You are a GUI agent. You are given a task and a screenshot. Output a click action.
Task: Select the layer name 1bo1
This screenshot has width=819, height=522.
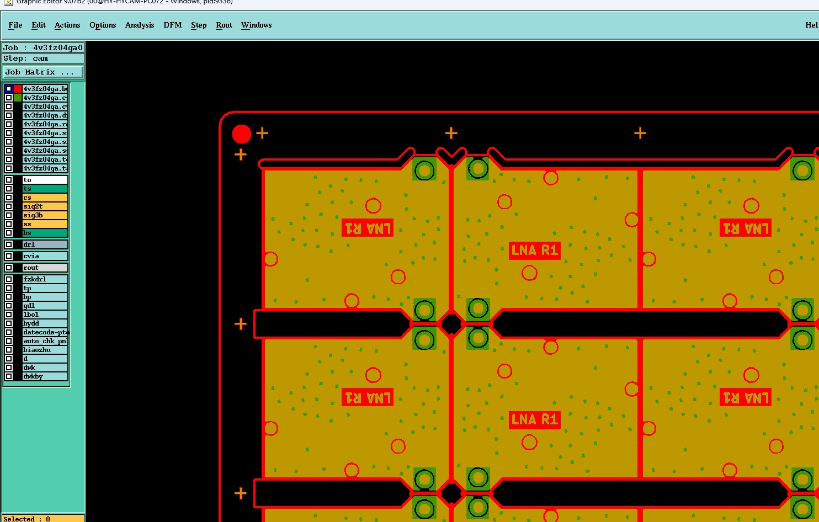click(x=45, y=315)
